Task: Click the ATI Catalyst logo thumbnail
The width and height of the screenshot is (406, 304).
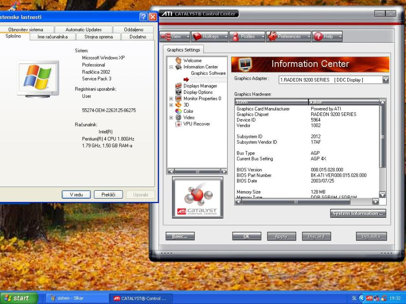Action: coord(198,197)
